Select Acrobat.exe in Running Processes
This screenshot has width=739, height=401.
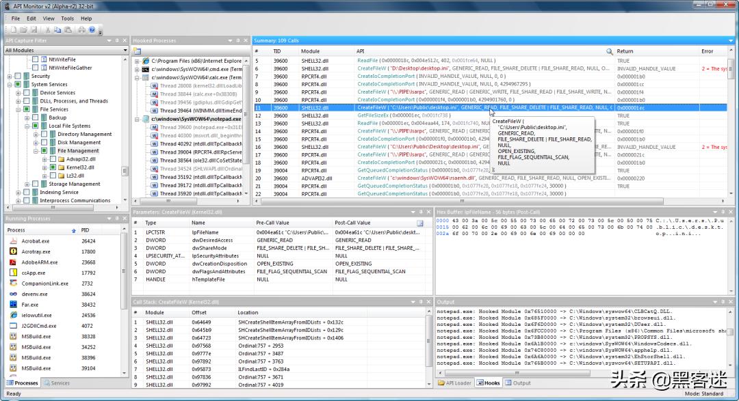tap(36, 241)
